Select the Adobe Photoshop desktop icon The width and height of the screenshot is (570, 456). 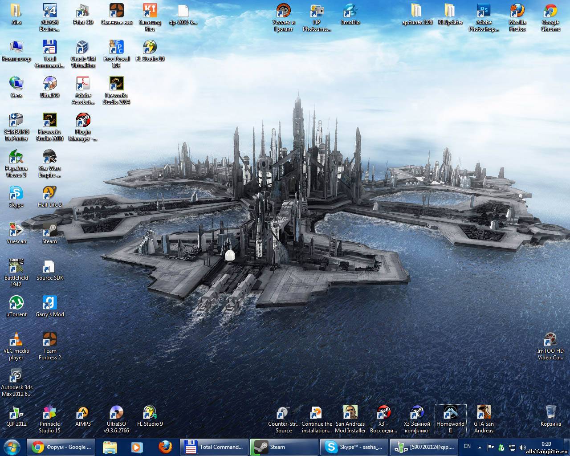click(484, 12)
